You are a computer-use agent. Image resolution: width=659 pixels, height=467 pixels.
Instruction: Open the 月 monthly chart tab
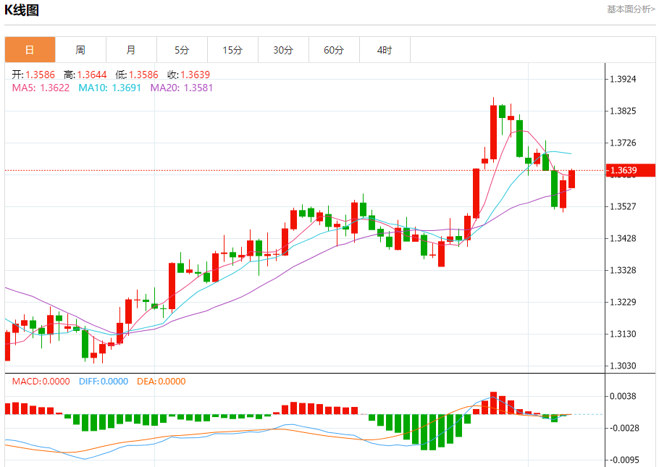[131, 50]
